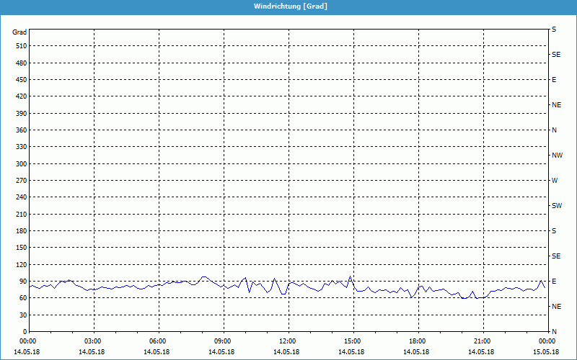
Task: Select the 21:00 time axis marker
Action: 483,341
